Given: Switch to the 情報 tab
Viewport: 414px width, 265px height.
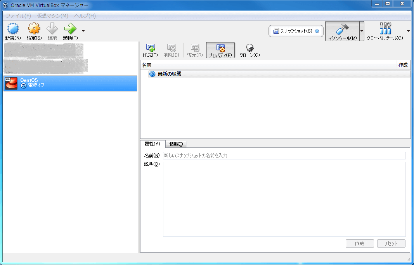Looking at the screenshot, I should pos(176,144).
